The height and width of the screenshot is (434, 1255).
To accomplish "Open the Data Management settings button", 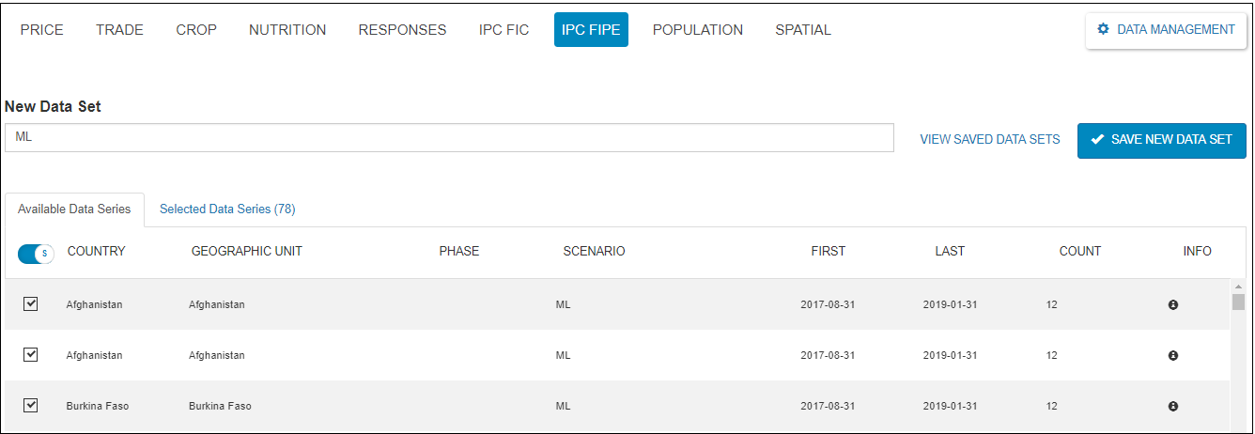I will [1166, 30].
